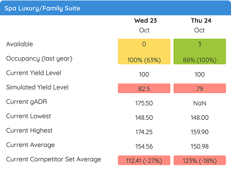Image resolution: width=231 pixels, height=170 pixels.
Task: Click the Current Yield Level row label
Action: tap(34, 73)
